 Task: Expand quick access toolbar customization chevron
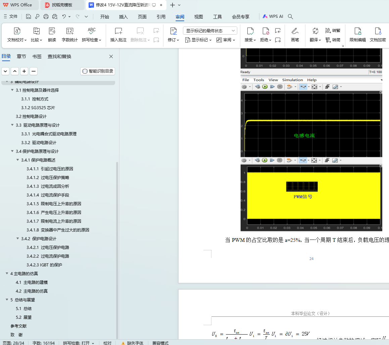[86, 17]
